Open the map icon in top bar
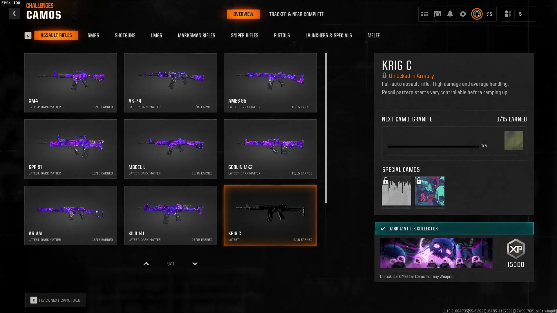 pos(437,14)
